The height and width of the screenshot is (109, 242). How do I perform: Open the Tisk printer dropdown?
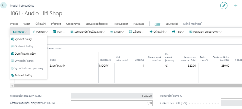tap(178, 32)
